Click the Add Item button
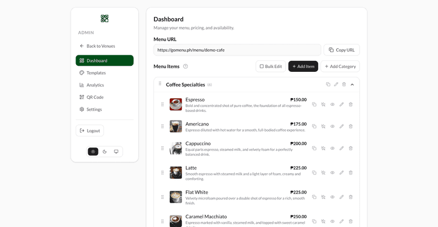This screenshot has height=227, width=438. [x=303, y=66]
